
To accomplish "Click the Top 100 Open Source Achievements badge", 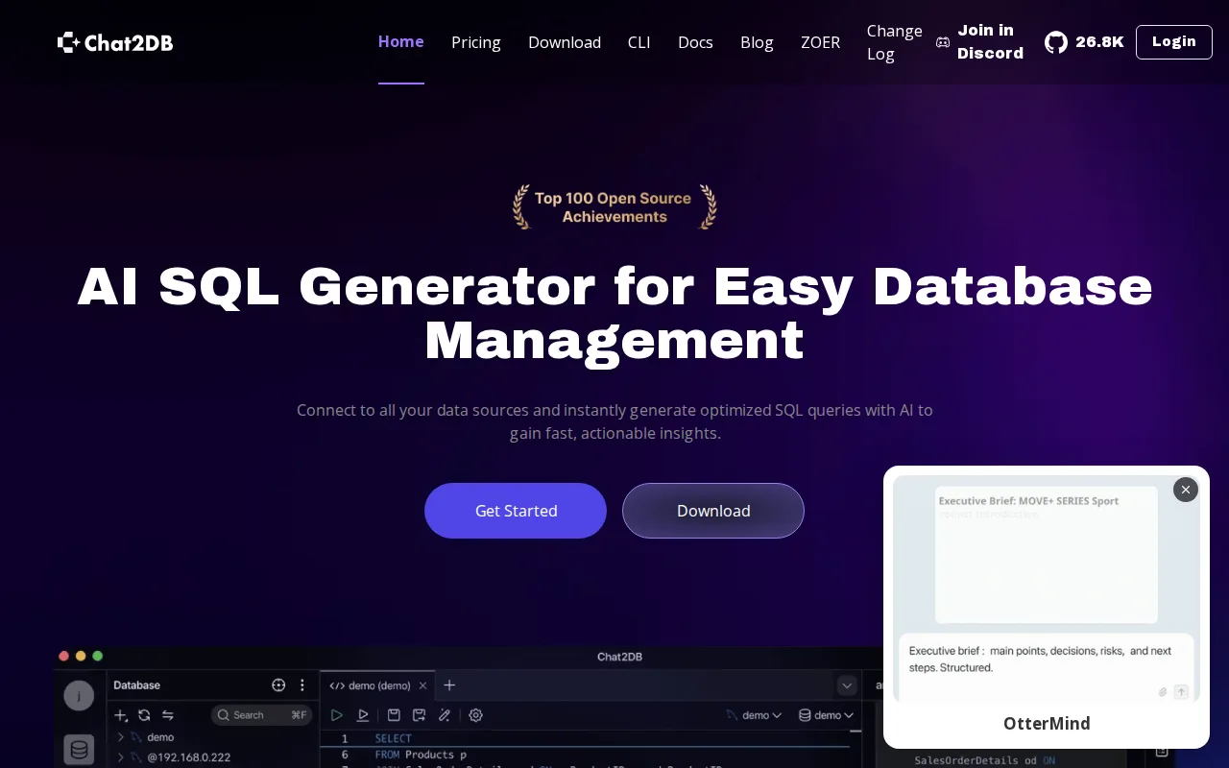I will [614, 207].
